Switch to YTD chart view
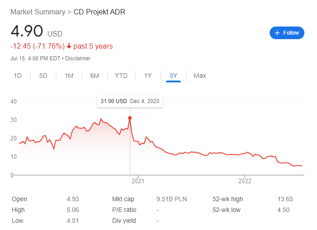Image resolution: width=317 pixels, height=230 pixels. pos(121,76)
